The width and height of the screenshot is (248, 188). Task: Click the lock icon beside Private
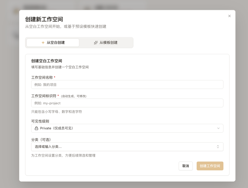[36, 128]
